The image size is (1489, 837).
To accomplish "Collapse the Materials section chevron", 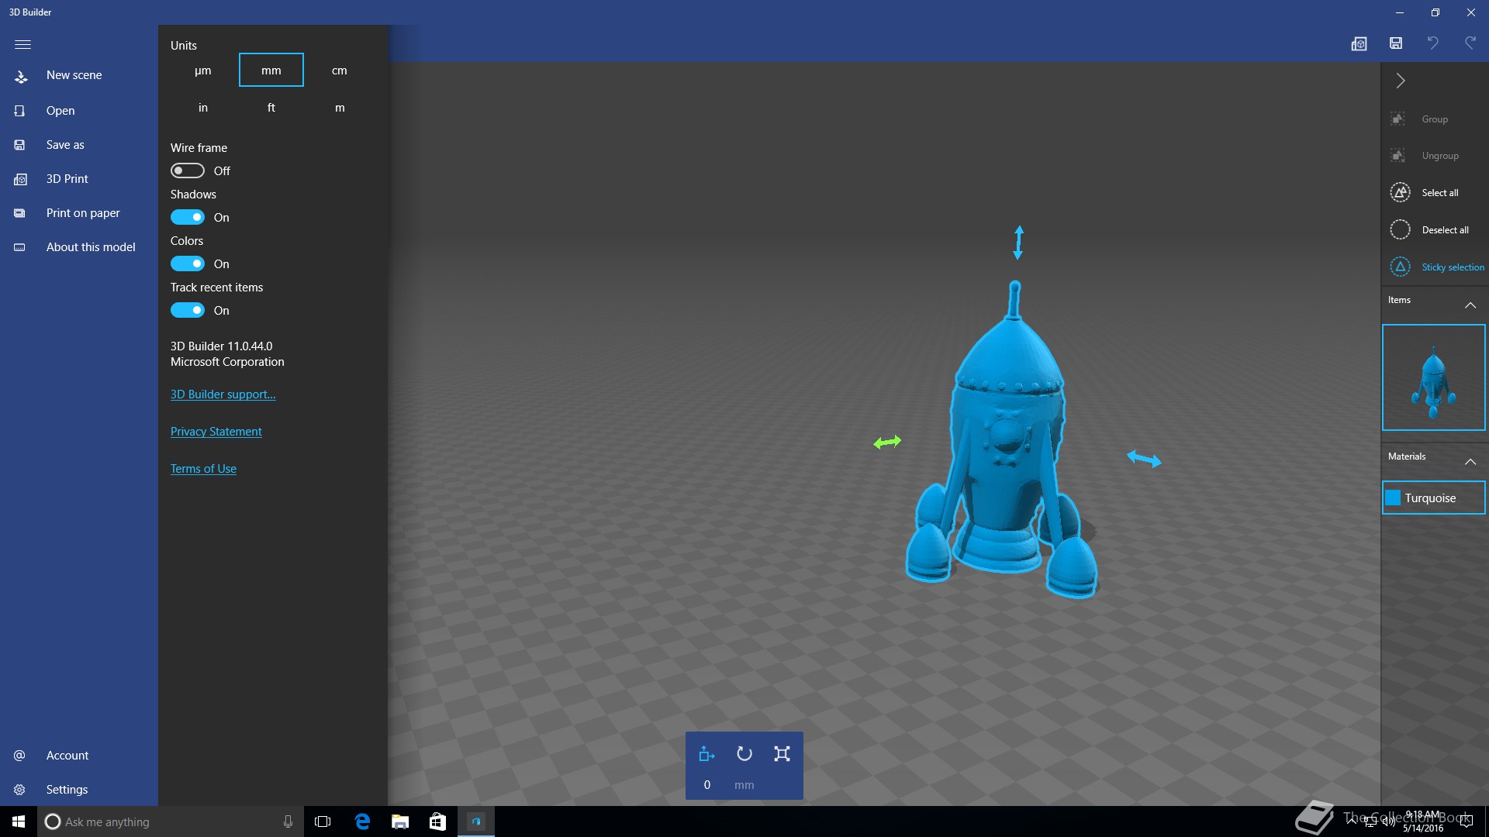I will (x=1470, y=462).
